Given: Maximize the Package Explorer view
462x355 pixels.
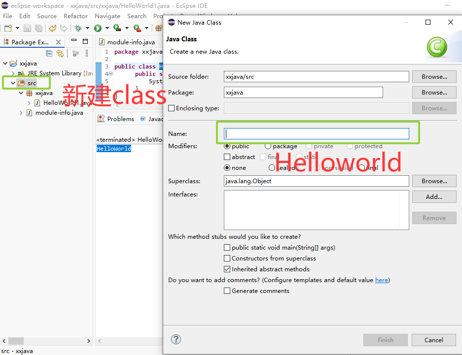Looking at the screenshot, I should (x=85, y=41).
